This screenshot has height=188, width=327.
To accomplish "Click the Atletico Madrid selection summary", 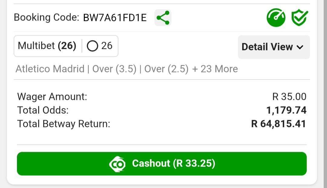I will click(x=50, y=69).
